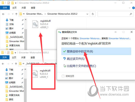Image resolution: width=135 pixels, height=102 pixels.
Task: Click the back arrow in the top Explorer window
Action: (x=3, y=14)
